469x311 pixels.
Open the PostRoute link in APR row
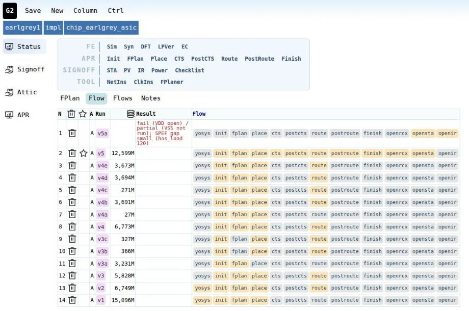[x=259, y=59]
